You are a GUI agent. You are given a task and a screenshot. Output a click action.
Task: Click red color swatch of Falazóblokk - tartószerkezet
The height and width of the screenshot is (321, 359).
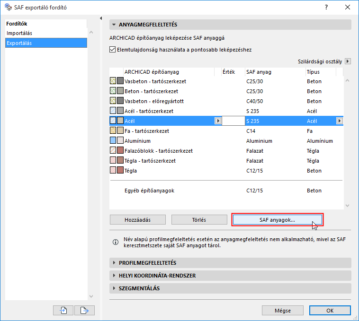pos(120,150)
